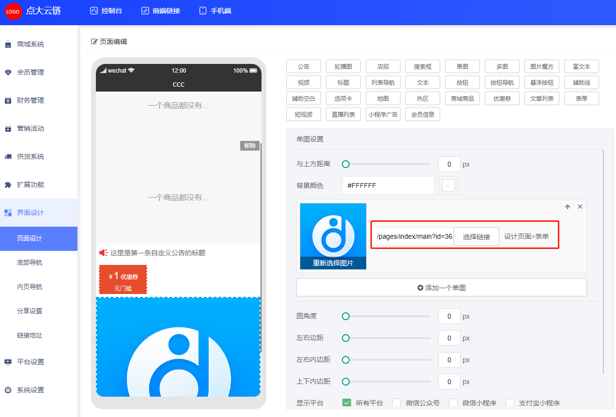Add 列表导航 component
The height and width of the screenshot is (417, 616).
pos(383,82)
